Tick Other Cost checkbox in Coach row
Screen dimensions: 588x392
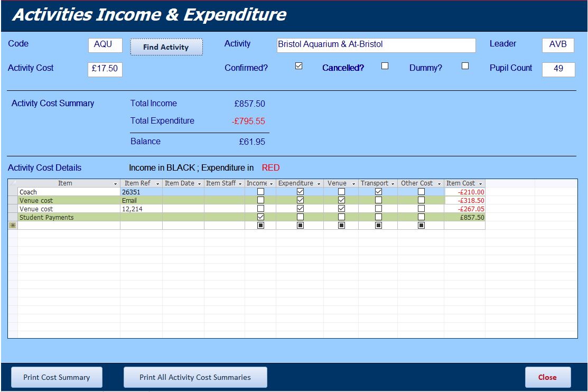tap(421, 192)
